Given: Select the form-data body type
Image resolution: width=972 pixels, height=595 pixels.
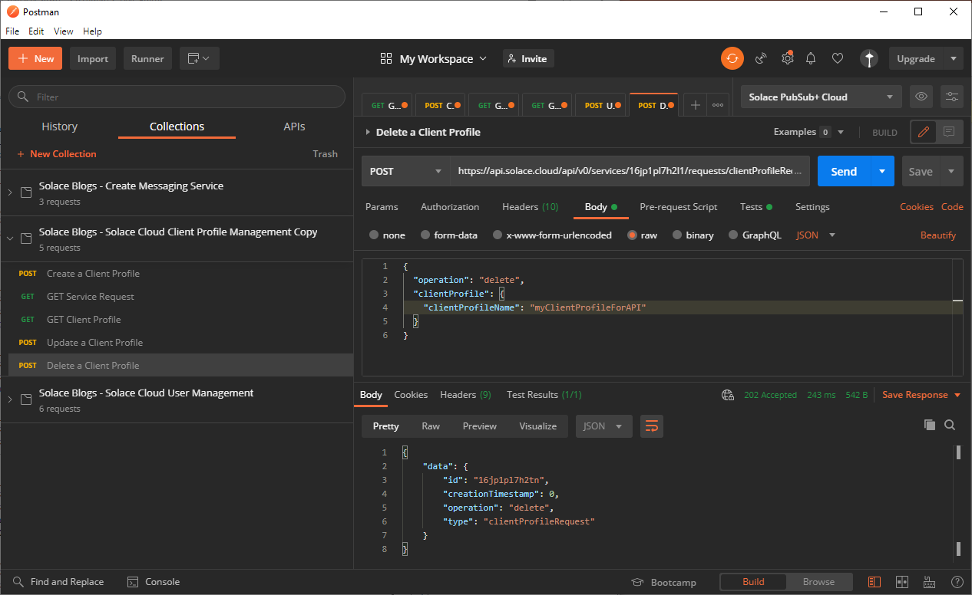Looking at the screenshot, I should (x=426, y=235).
